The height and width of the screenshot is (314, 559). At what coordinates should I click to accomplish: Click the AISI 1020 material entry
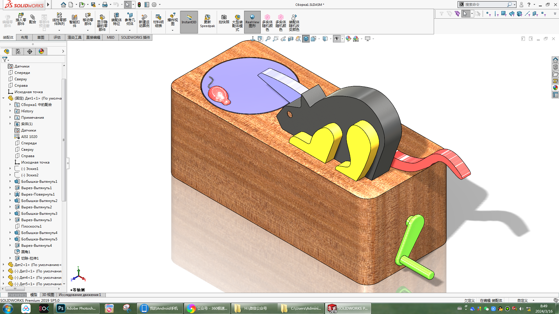click(29, 137)
